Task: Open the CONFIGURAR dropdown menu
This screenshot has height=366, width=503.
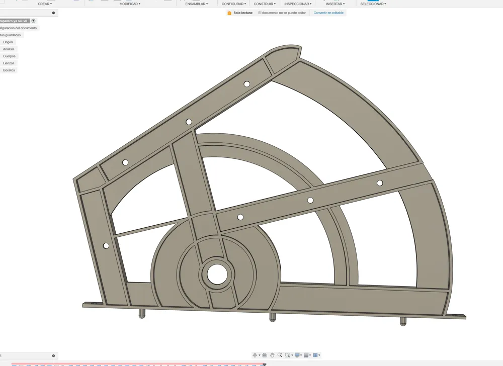Action: point(233,4)
